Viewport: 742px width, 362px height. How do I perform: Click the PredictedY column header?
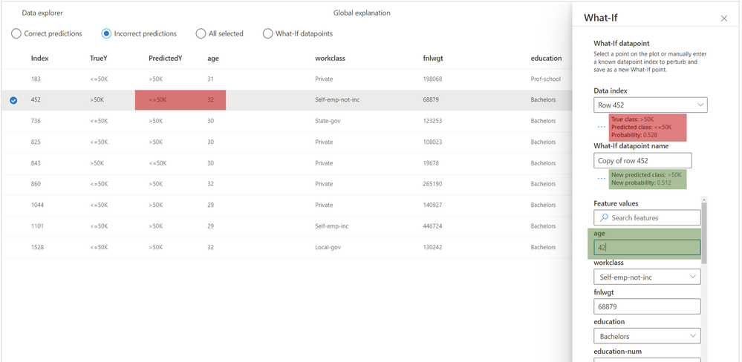tap(165, 59)
